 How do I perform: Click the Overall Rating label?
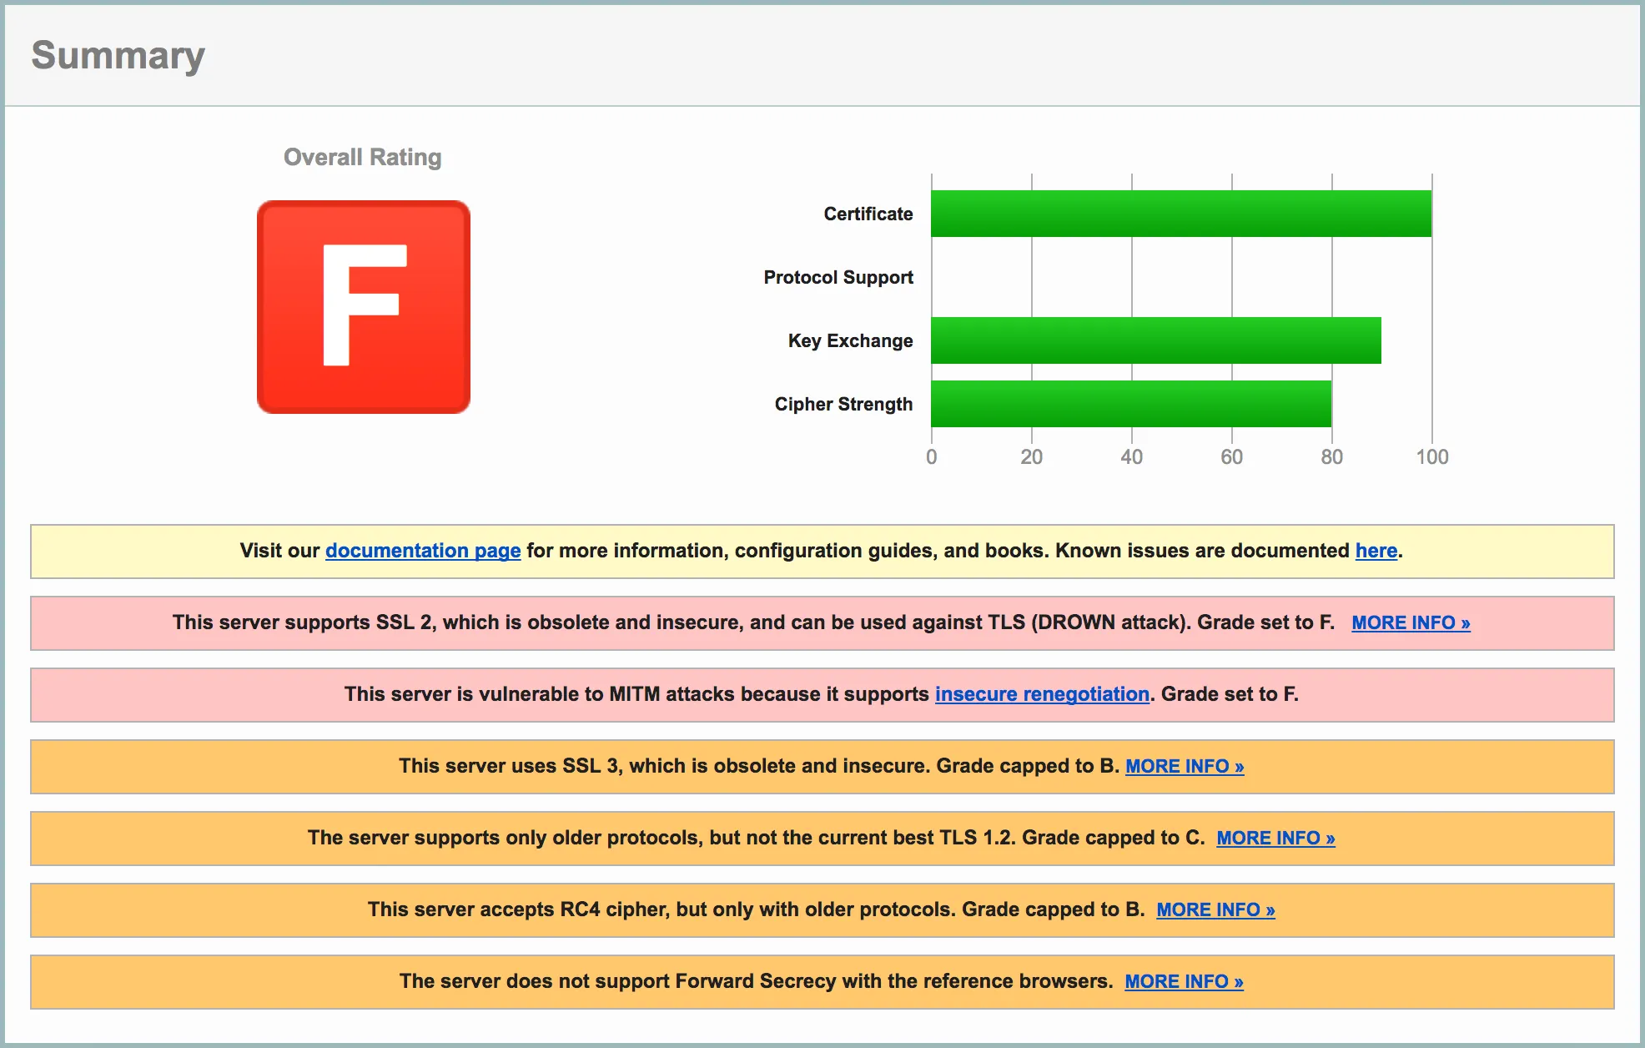[x=363, y=157]
